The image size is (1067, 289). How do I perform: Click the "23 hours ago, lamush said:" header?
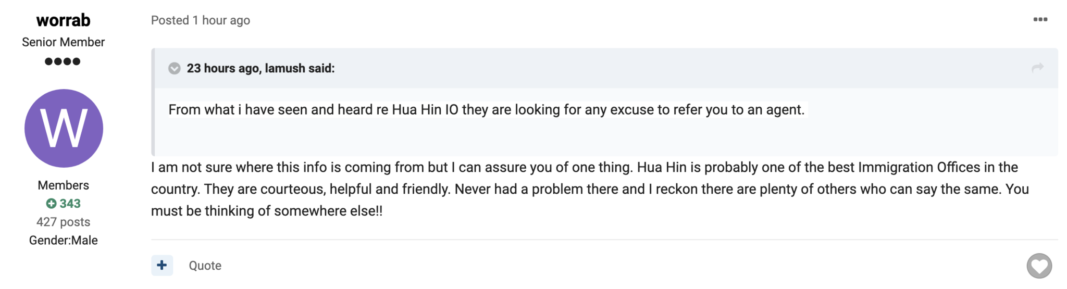pos(260,68)
